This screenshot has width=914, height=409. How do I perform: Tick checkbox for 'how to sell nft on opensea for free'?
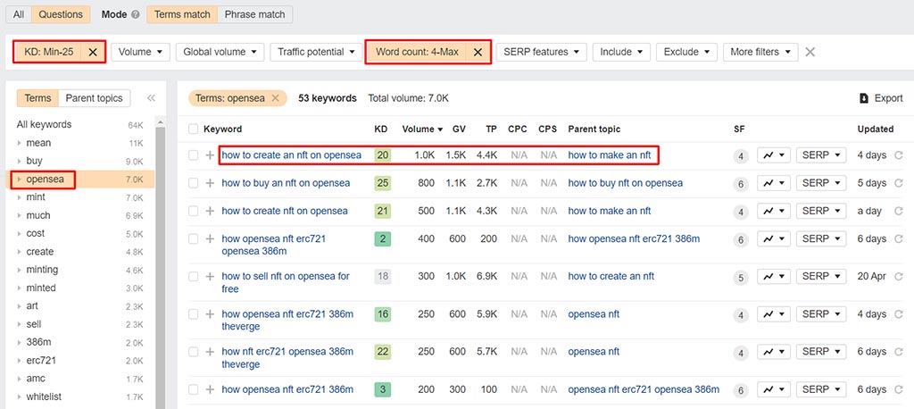[x=194, y=277]
